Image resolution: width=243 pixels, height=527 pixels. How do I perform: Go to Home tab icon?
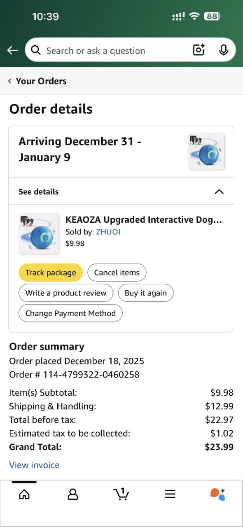tap(24, 494)
